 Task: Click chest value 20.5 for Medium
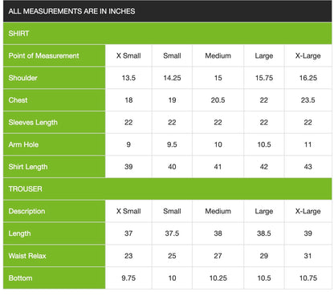click(218, 100)
